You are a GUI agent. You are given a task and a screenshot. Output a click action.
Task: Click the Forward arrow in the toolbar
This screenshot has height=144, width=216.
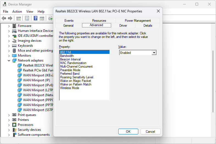click(x=10, y=18)
